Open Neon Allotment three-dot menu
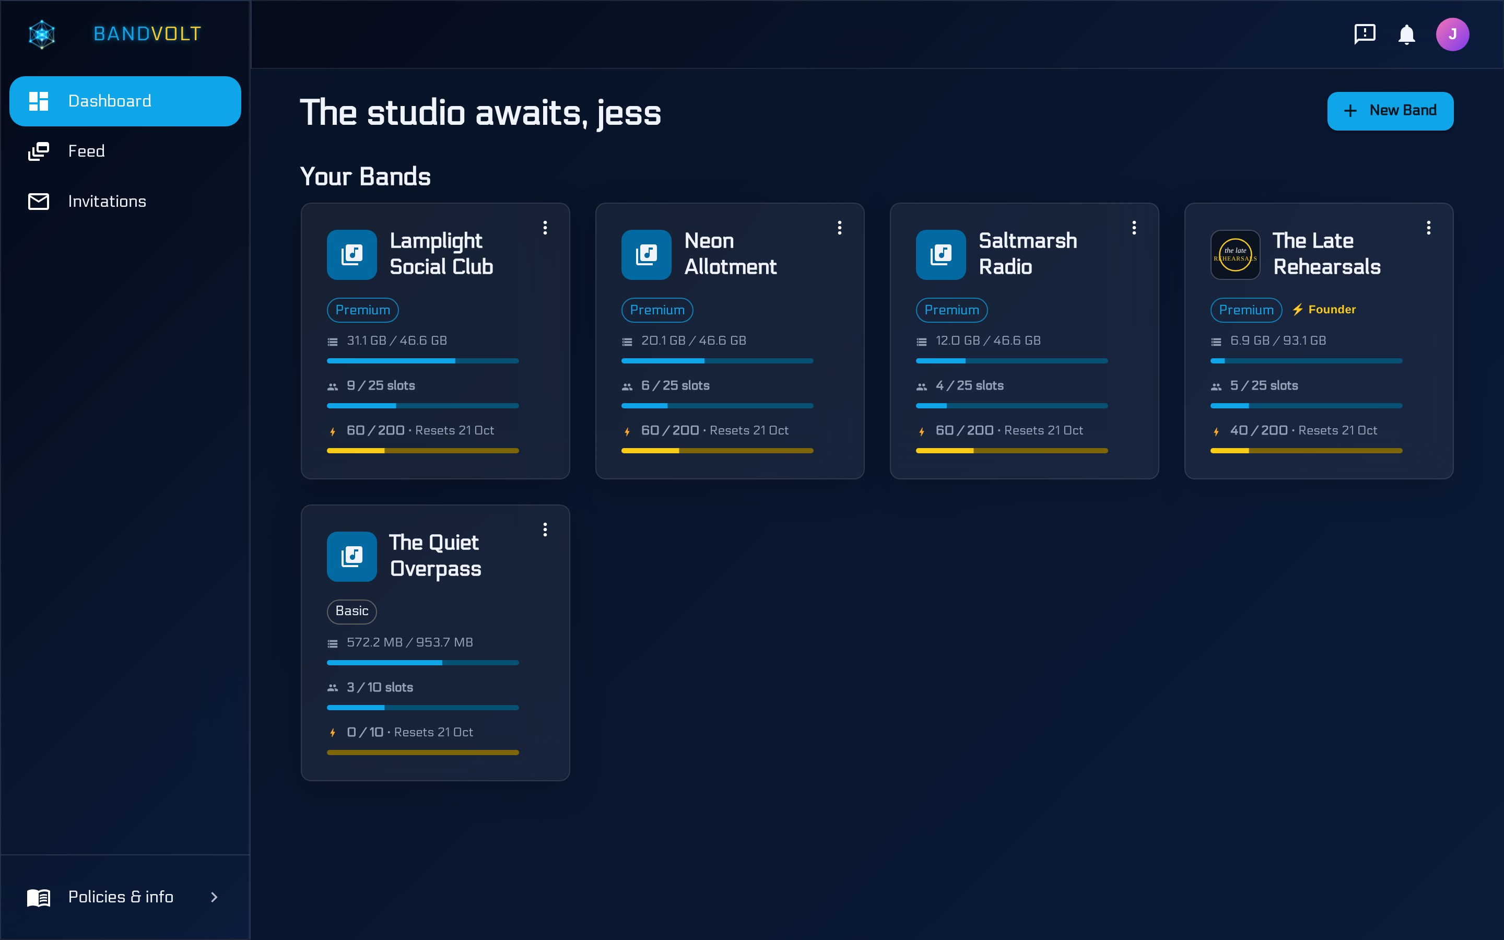 (x=840, y=228)
